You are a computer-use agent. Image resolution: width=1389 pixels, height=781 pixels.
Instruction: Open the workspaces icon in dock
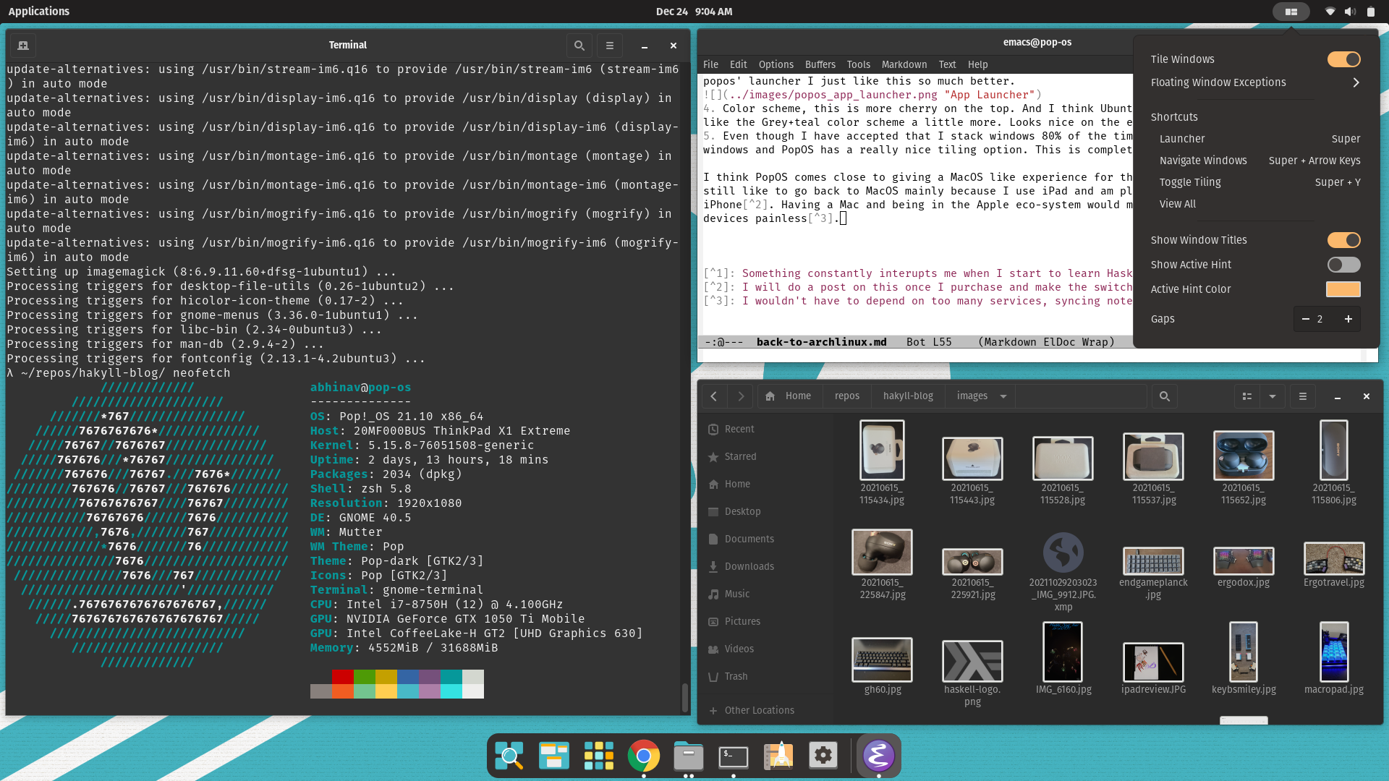tap(553, 756)
